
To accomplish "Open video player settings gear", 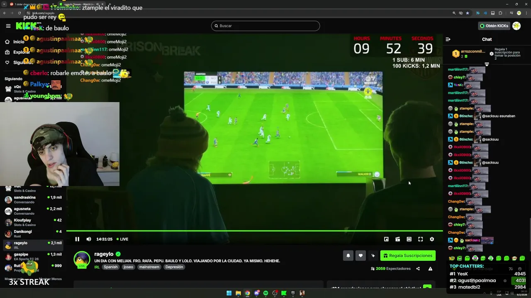I will tap(432, 239).
